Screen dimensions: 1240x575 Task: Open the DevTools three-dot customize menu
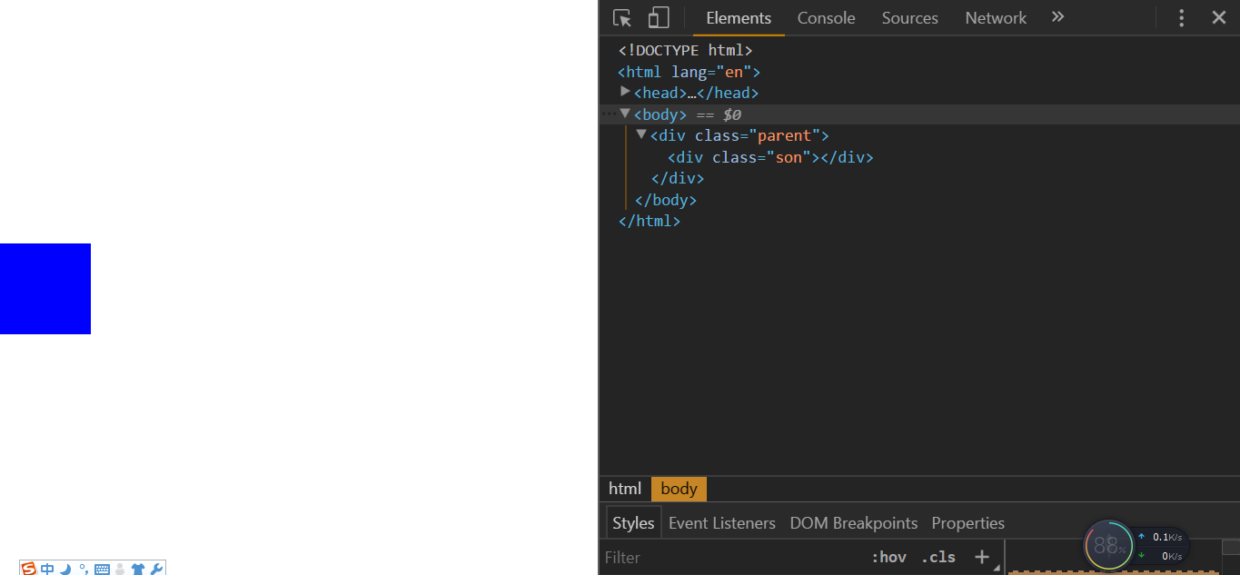click(x=1181, y=18)
